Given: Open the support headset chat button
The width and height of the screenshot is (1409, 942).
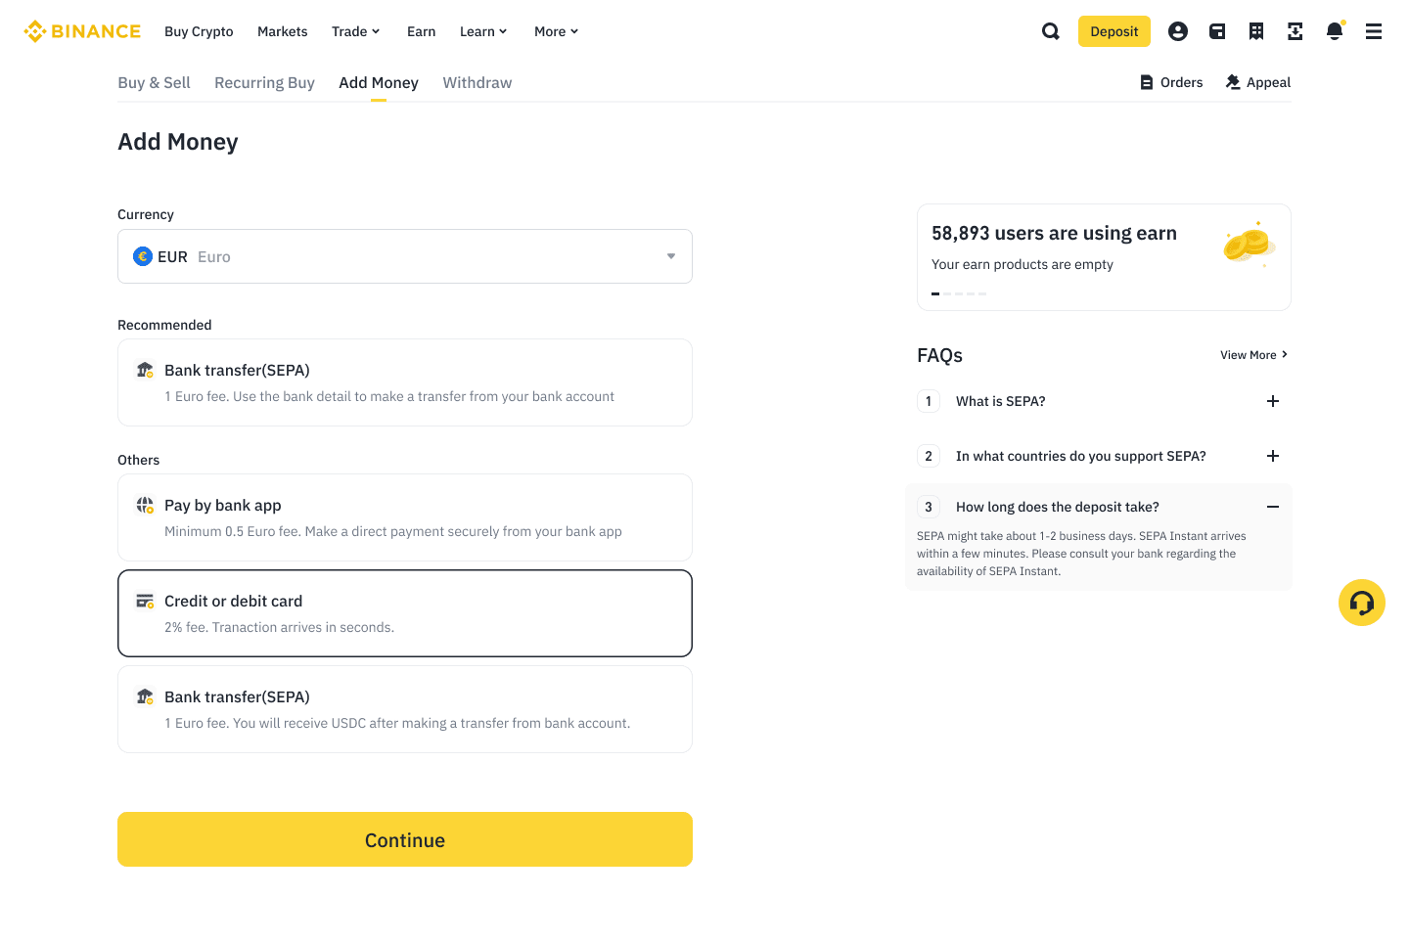Looking at the screenshot, I should point(1362,603).
